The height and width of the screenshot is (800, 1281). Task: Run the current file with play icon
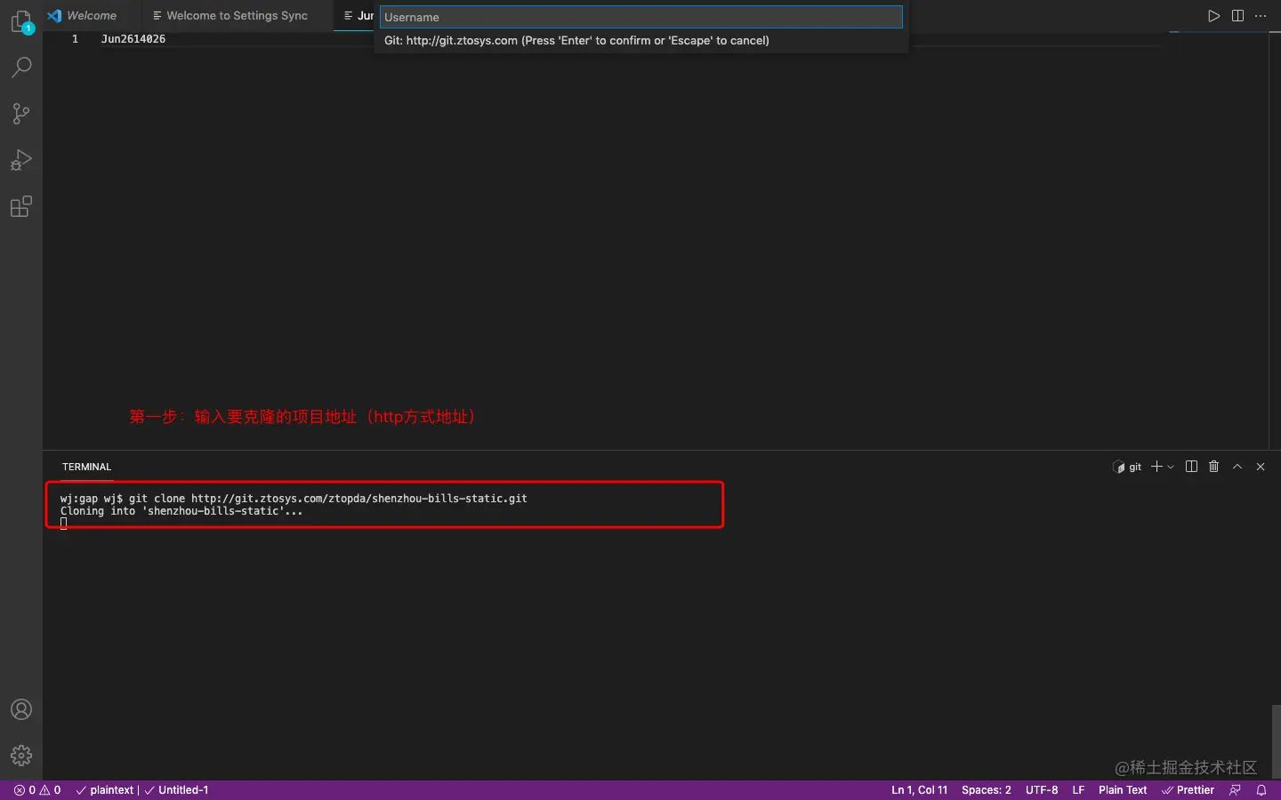1213,16
